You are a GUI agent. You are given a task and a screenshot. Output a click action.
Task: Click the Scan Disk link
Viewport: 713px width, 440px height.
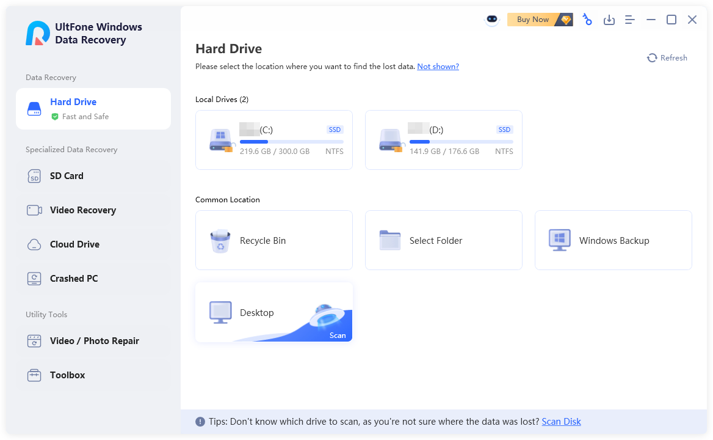click(x=561, y=422)
